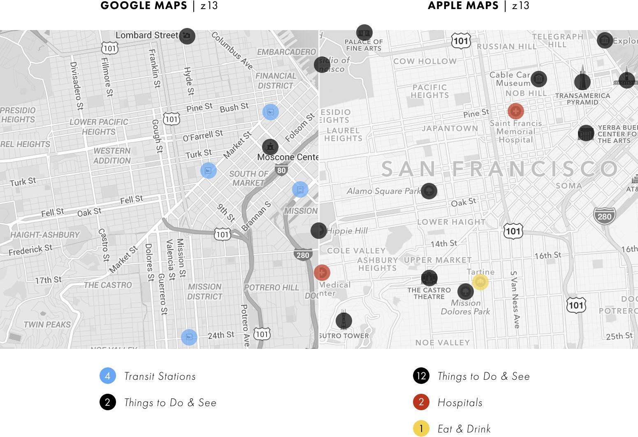Click the 101 shield near Fillmore St
This screenshot has width=638, height=437.
(x=110, y=48)
